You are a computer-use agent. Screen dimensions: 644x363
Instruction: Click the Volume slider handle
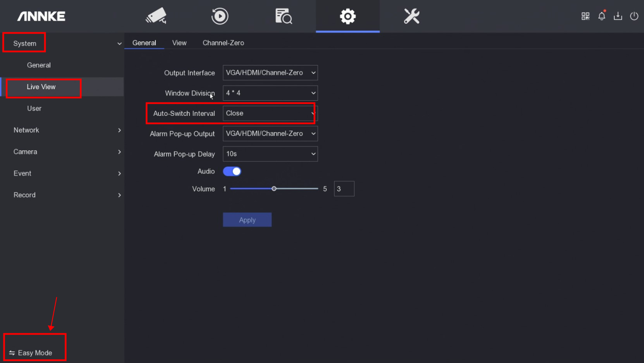(274, 189)
